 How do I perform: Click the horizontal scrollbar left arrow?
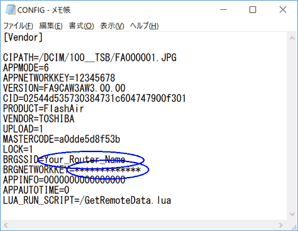pyautogui.click(x=6, y=225)
